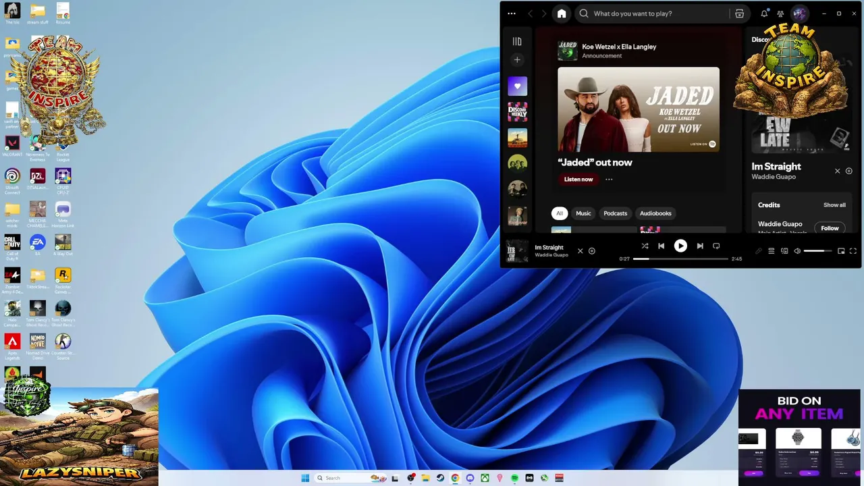Screen dimensions: 864x486
Task: Hide Im Straight from the Now Playing panel
Action: [838, 171]
